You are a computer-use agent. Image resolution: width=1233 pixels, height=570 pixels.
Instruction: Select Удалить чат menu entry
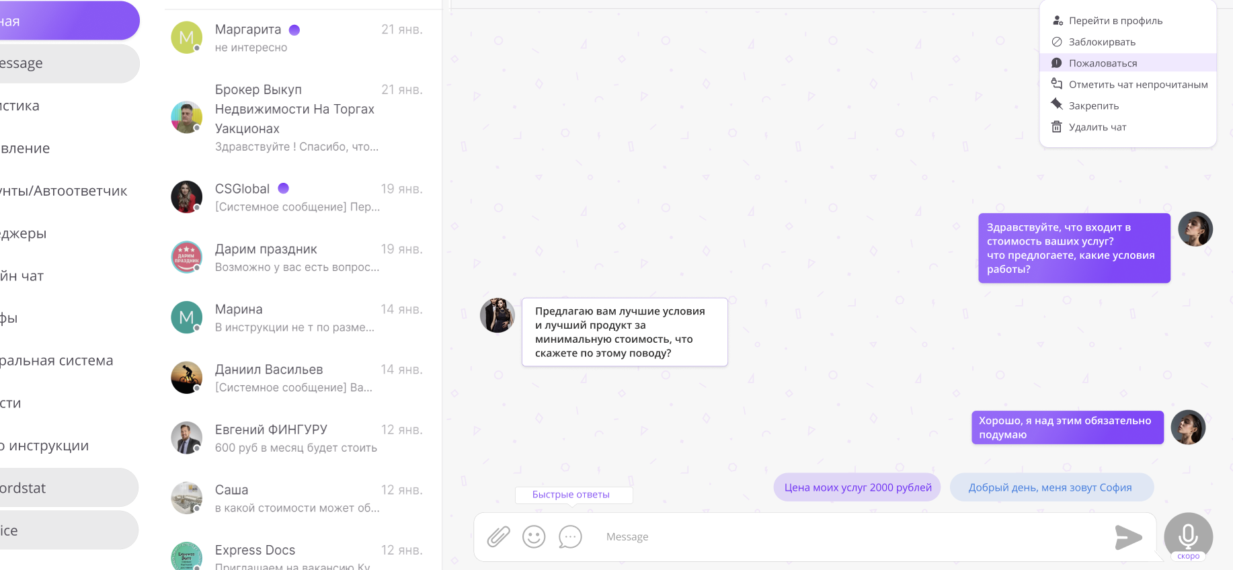click(x=1128, y=127)
